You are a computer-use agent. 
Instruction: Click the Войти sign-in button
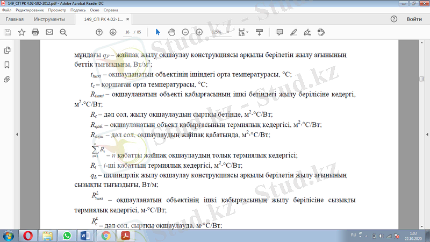pyautogui.click(x=414, y=19)
